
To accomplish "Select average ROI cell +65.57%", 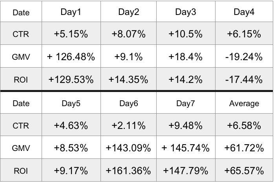I will [x=244, y=171].
